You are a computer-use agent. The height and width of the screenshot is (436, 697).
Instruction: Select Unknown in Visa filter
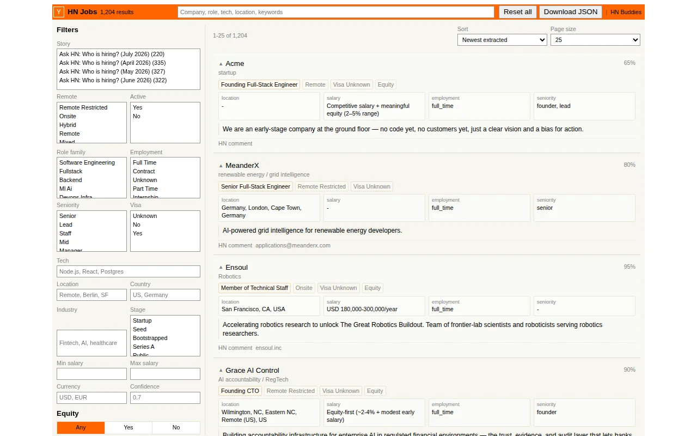[x=165, y=216]
